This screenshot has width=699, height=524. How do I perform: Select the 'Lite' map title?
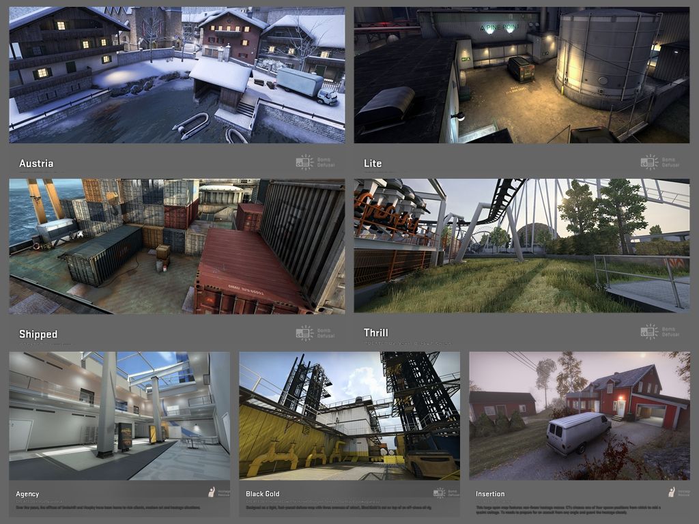click(373, 164)
